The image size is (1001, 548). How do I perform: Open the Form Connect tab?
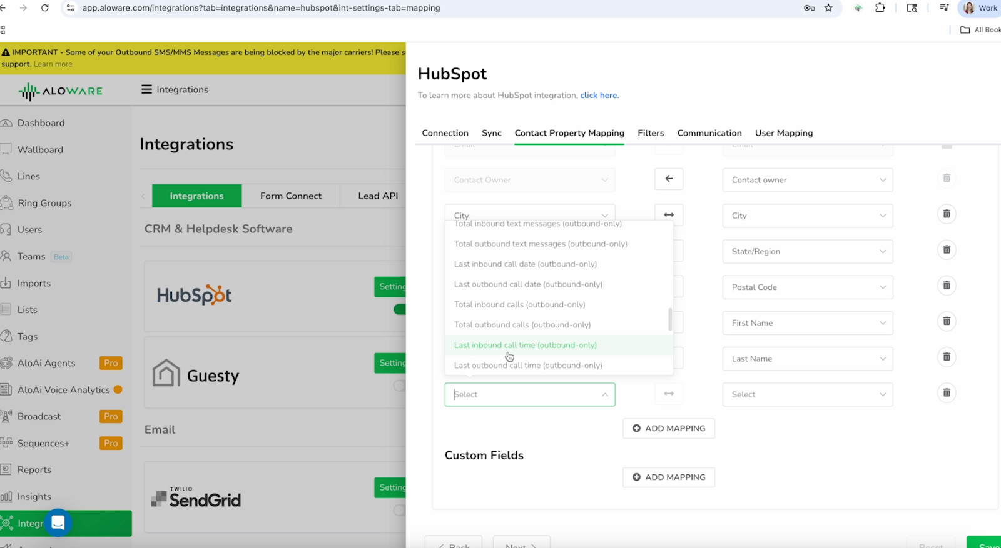point(291,196)
